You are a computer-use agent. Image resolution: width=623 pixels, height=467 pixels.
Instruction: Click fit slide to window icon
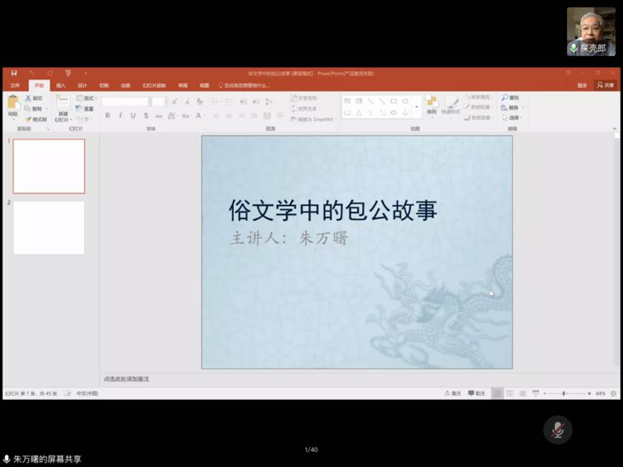pos(614,394)
